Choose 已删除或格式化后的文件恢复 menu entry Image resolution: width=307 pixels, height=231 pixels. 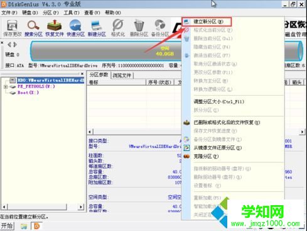click(227, 123)
